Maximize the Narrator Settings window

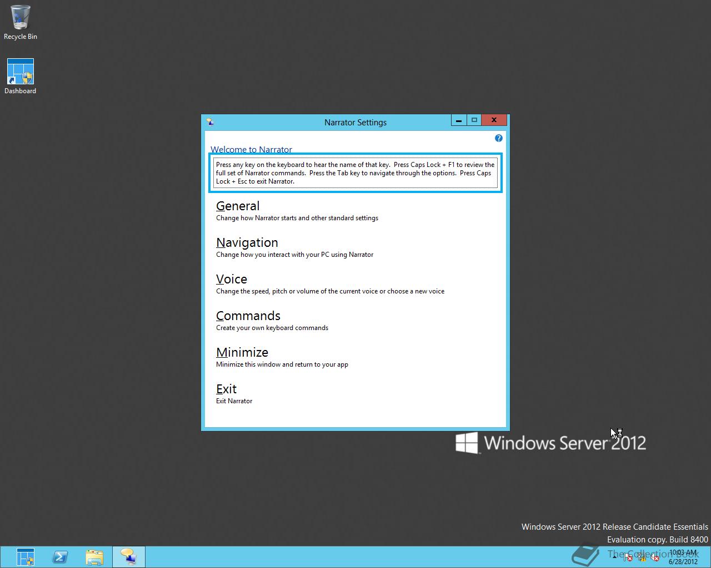coord(474,120)
